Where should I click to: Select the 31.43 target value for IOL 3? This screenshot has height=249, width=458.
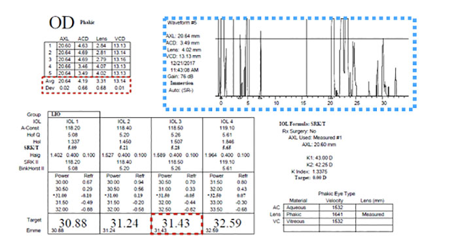177,224
